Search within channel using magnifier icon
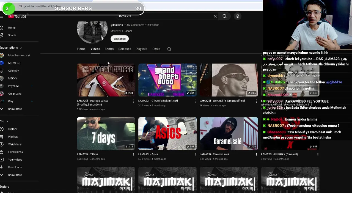This screenshot has width=352, height=198. [x=169, y=49]
